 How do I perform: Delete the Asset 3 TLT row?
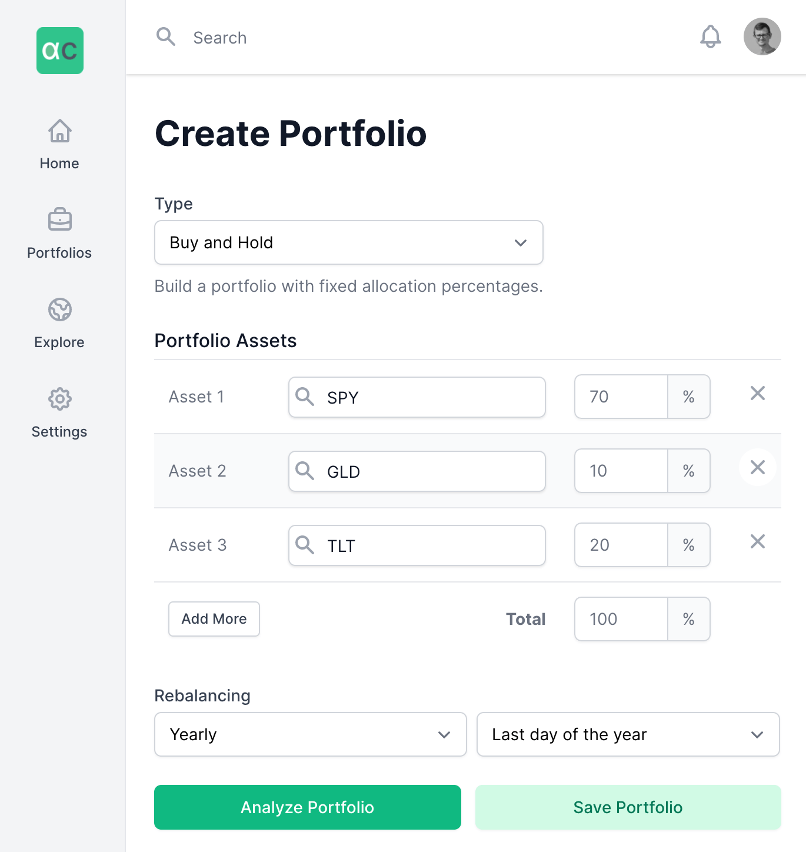757,542
